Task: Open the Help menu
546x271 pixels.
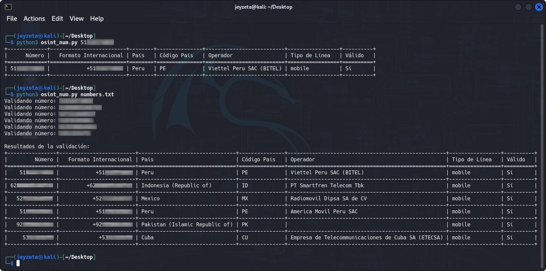Action: (x=97, y=19)
